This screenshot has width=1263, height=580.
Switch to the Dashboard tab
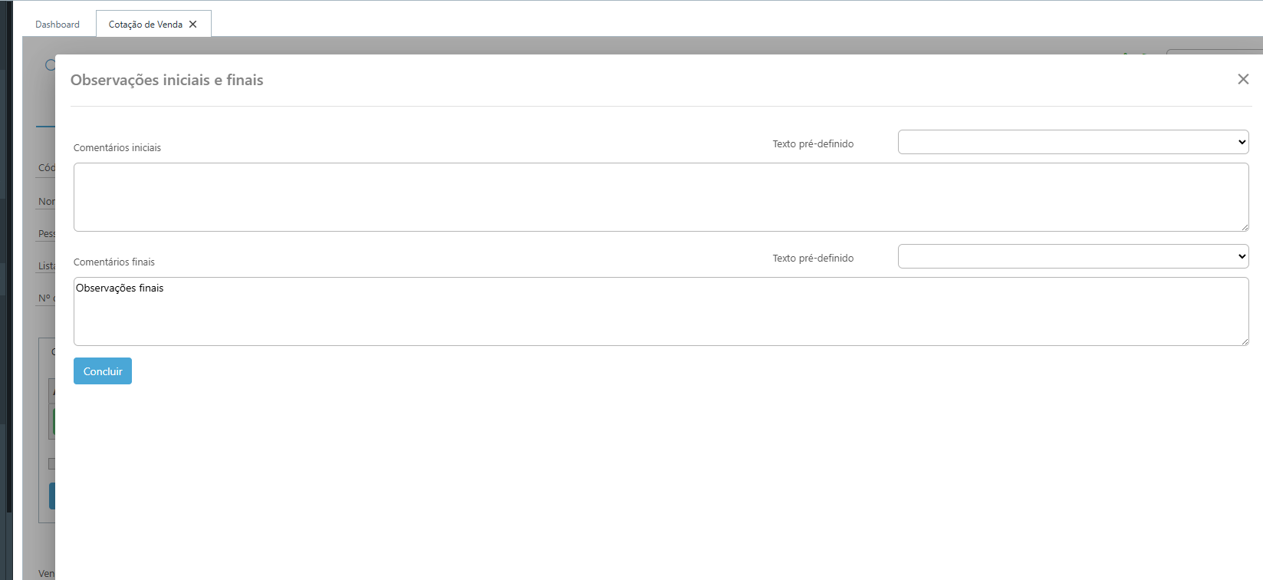click(58, 25)
